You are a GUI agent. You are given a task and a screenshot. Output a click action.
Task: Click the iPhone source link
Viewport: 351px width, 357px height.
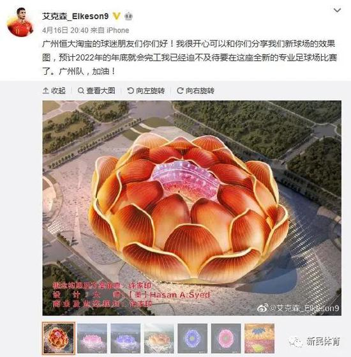[118, 30]
